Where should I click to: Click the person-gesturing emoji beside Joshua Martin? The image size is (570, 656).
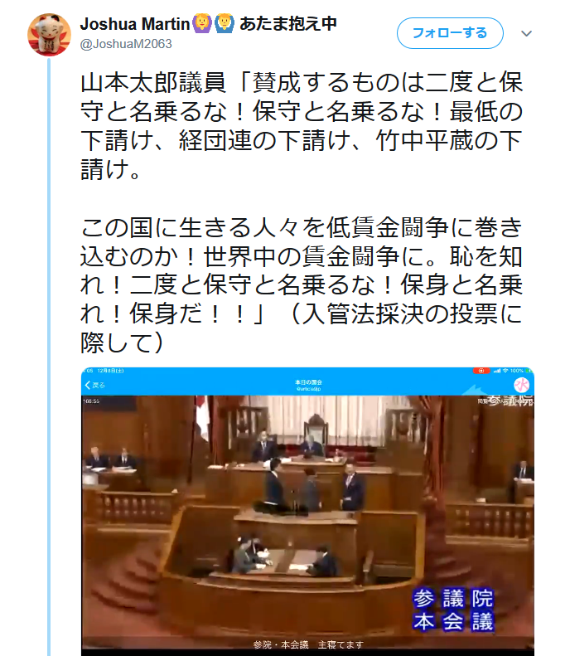click(202, 23)
